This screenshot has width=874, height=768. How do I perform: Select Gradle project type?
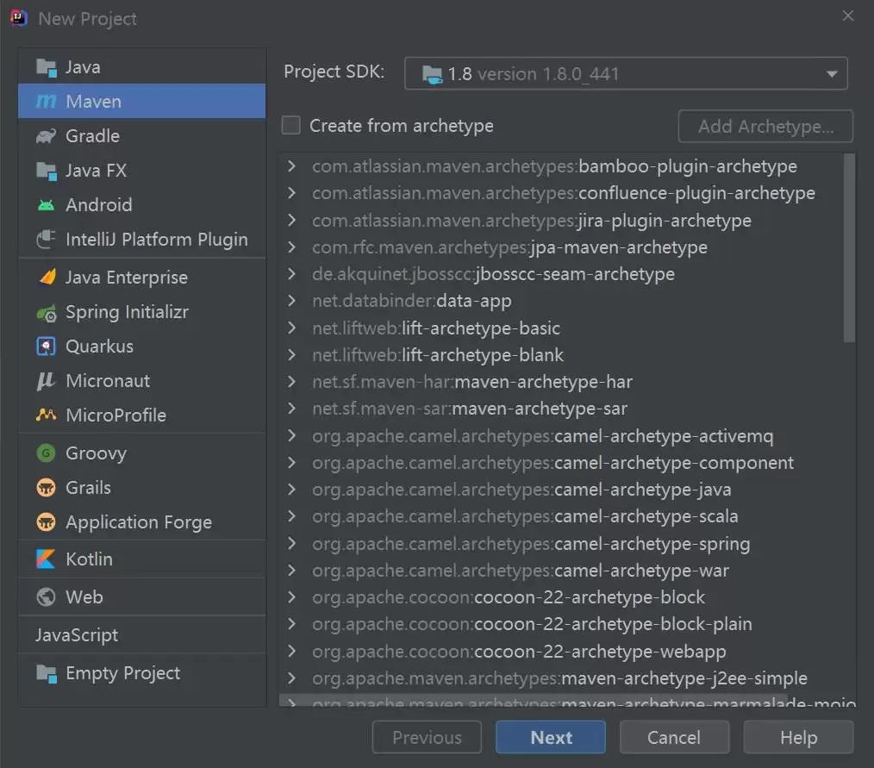click(142, 136)
